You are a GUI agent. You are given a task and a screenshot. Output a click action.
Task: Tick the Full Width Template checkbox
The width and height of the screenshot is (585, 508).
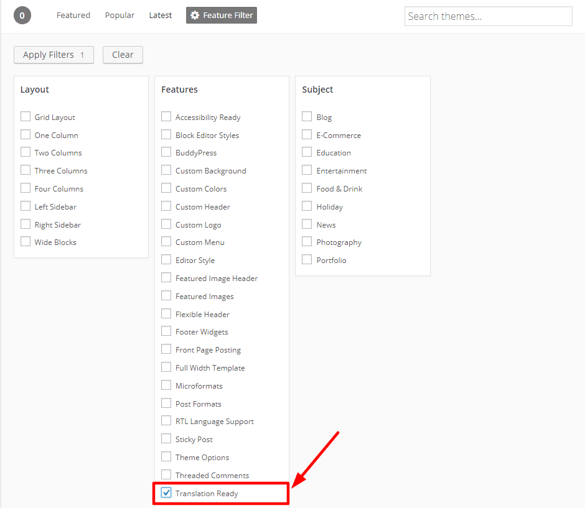click(x=166, y=367)
